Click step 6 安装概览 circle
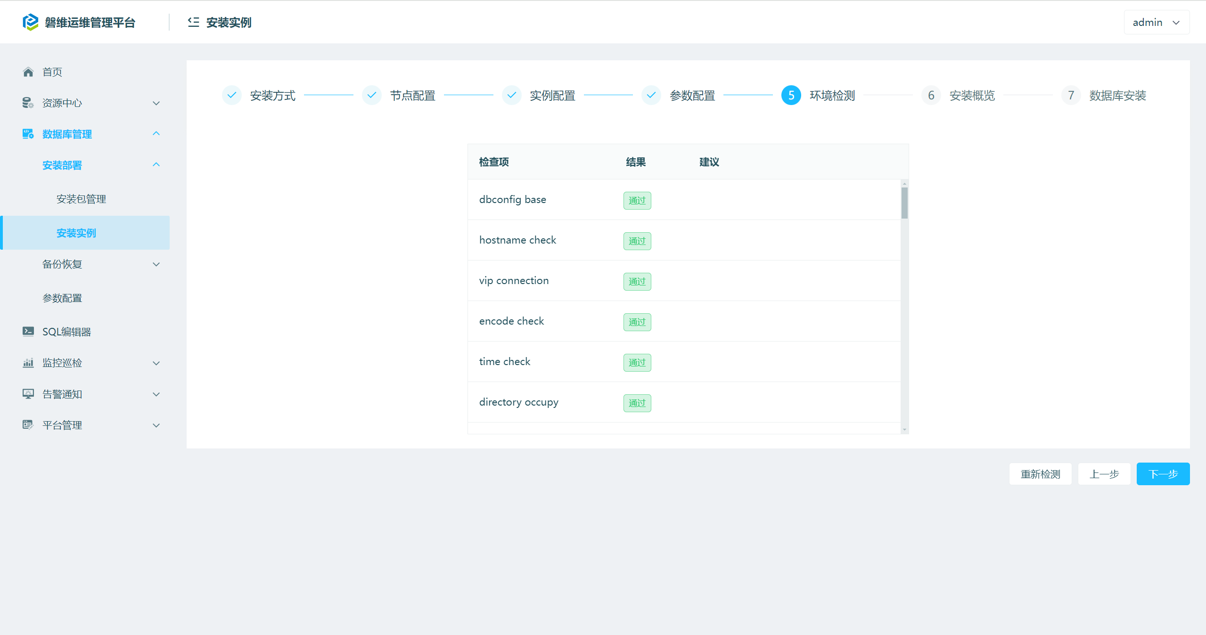The width and height of the screenshot is (1206, 635). 931,96
